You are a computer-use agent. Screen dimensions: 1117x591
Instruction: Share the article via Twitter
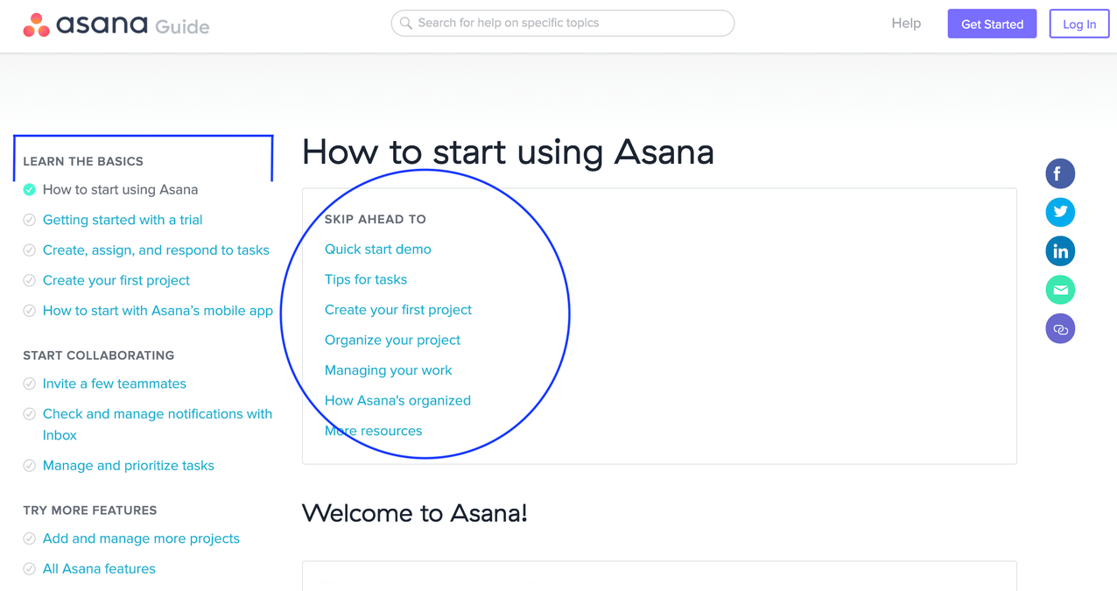[x=1060, y=212]
